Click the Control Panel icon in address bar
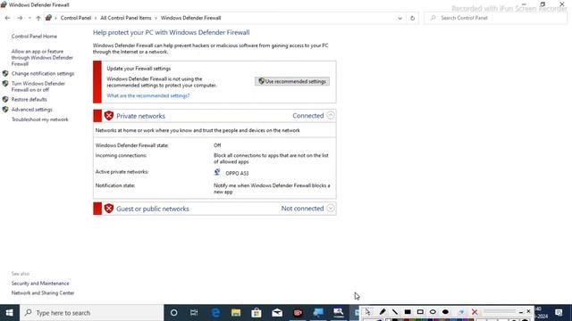572x321 pixels. tap(48, 18)
